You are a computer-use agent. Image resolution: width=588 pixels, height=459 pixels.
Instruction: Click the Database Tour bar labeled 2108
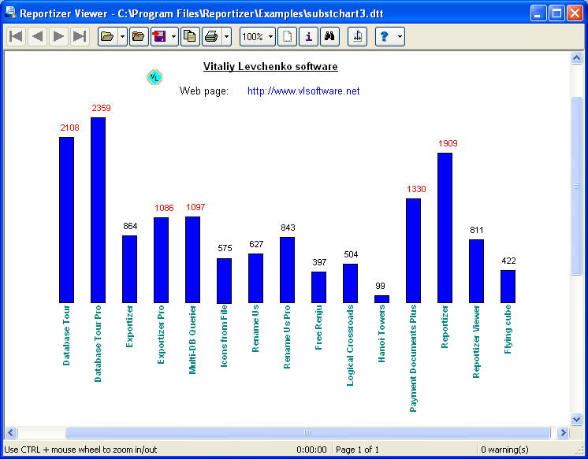66,220
